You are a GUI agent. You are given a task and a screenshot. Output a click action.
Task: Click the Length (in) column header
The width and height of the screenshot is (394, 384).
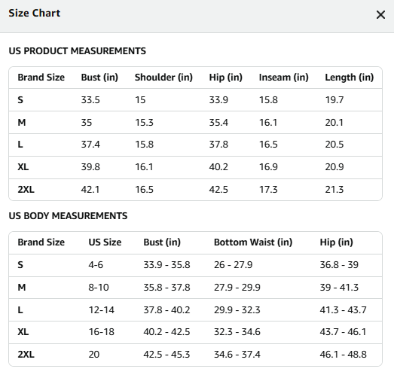[350, 78]
